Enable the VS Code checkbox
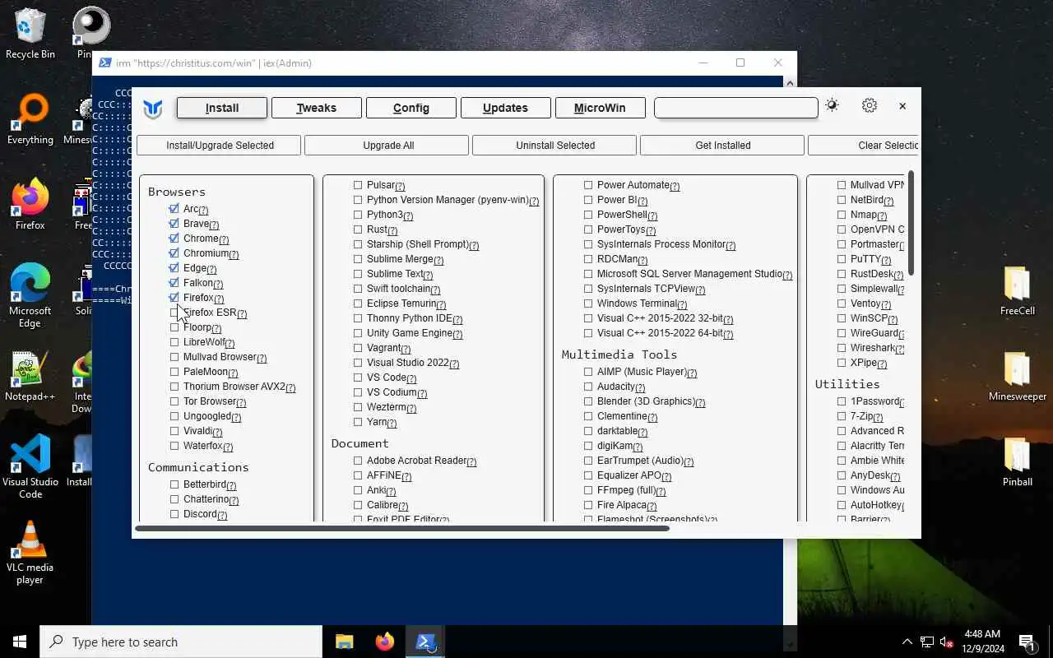The height and width of the screenshot is (658, 1053). tap(358, 378)
